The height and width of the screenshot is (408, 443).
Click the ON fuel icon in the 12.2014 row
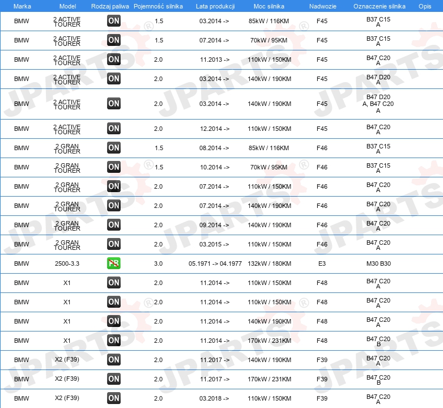tap(114, 129)
